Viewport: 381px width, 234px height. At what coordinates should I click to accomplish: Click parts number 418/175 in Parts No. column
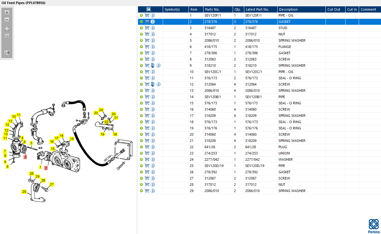[x=211, y=47]
